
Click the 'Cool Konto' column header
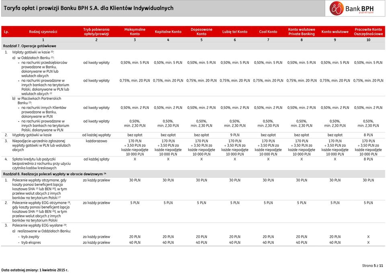click(x=268, y=32)
